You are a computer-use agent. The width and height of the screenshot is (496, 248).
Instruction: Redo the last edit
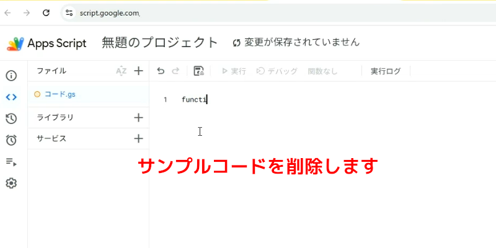click(175, 71)
